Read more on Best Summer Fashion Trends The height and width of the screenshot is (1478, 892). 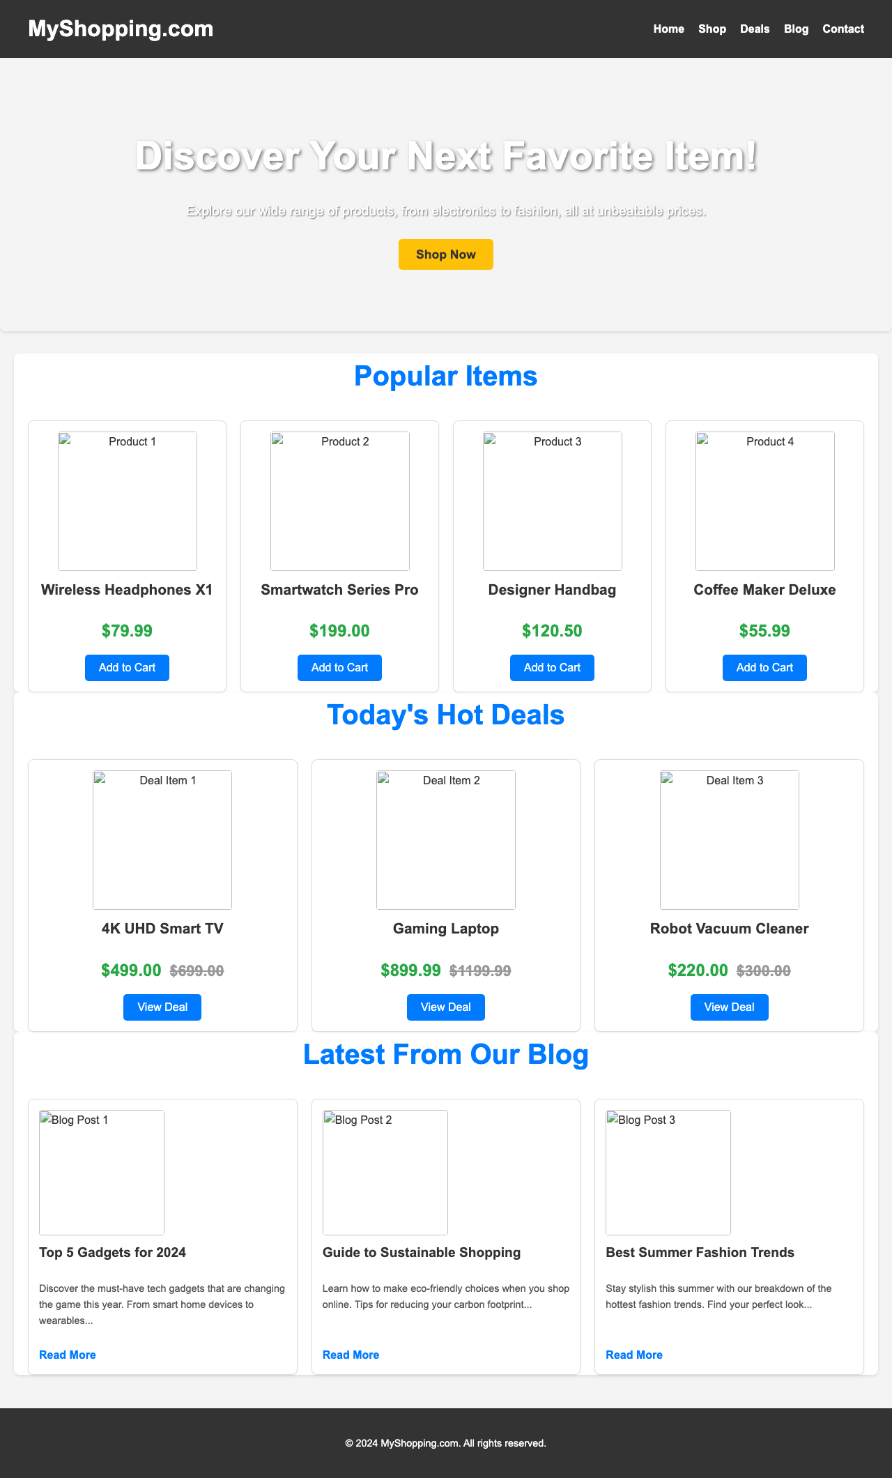coord(633,1355)
